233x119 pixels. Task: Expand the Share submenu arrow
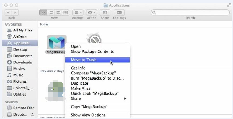click(x=125, y=99)
